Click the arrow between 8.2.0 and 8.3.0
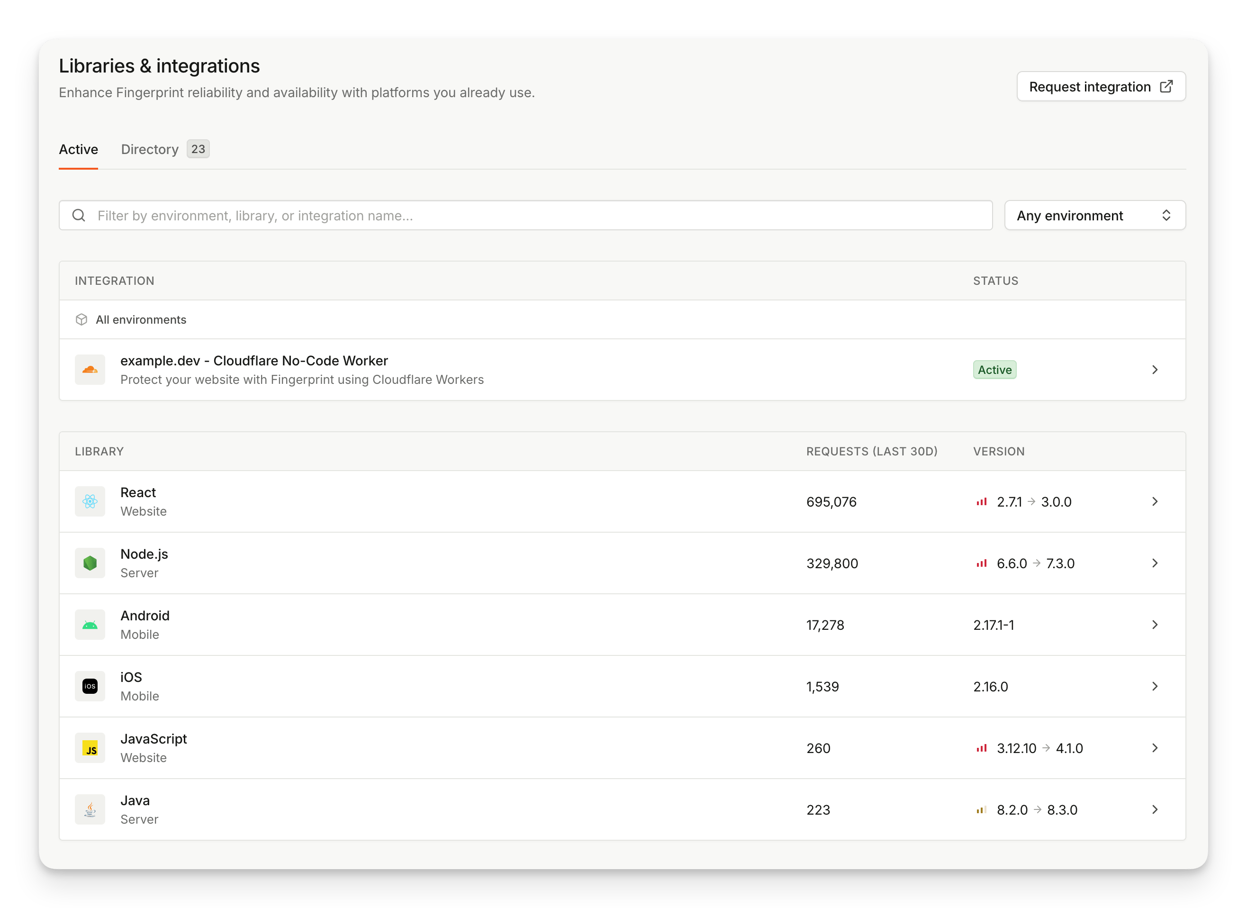 point(1038,809)
